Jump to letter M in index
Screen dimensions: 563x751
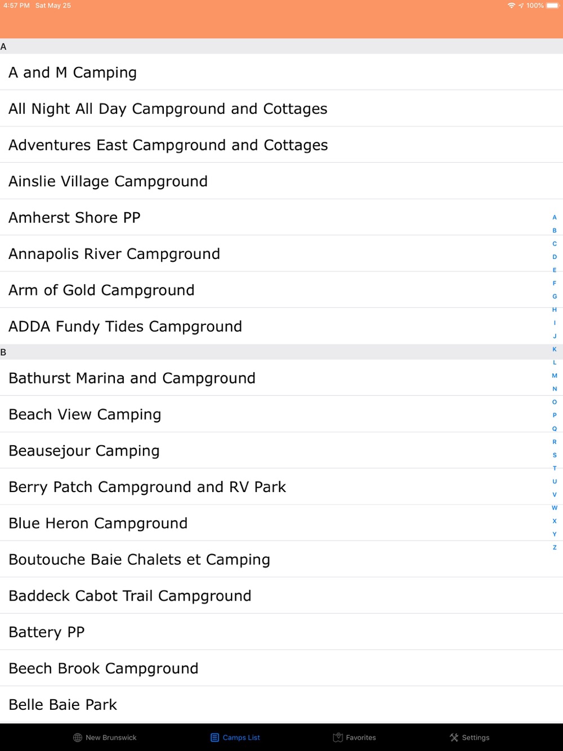[555, 375]
